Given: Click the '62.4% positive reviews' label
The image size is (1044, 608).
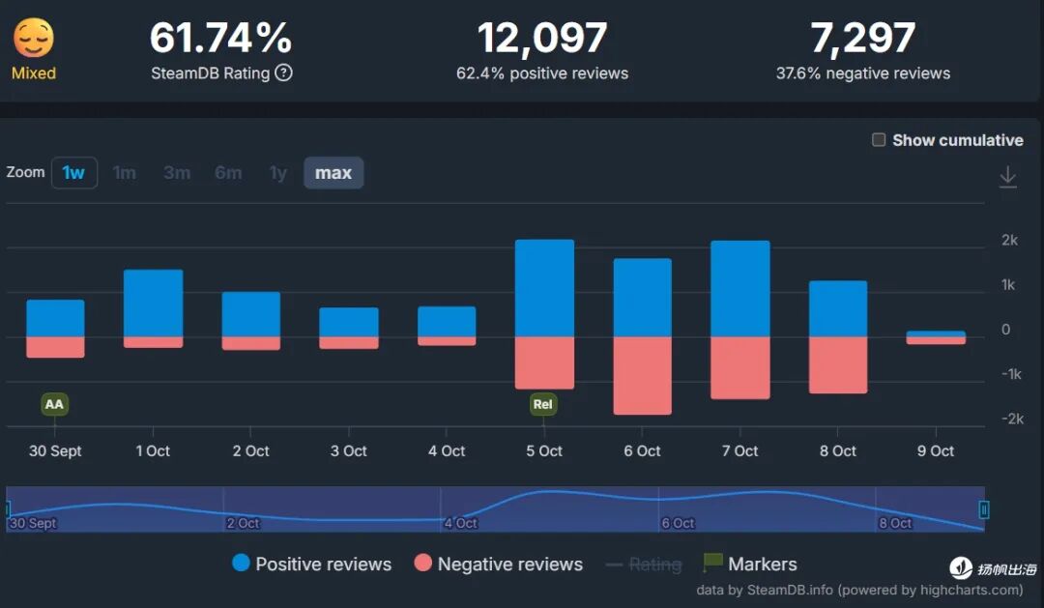Looking at the screenshot, I should (542, 73).
